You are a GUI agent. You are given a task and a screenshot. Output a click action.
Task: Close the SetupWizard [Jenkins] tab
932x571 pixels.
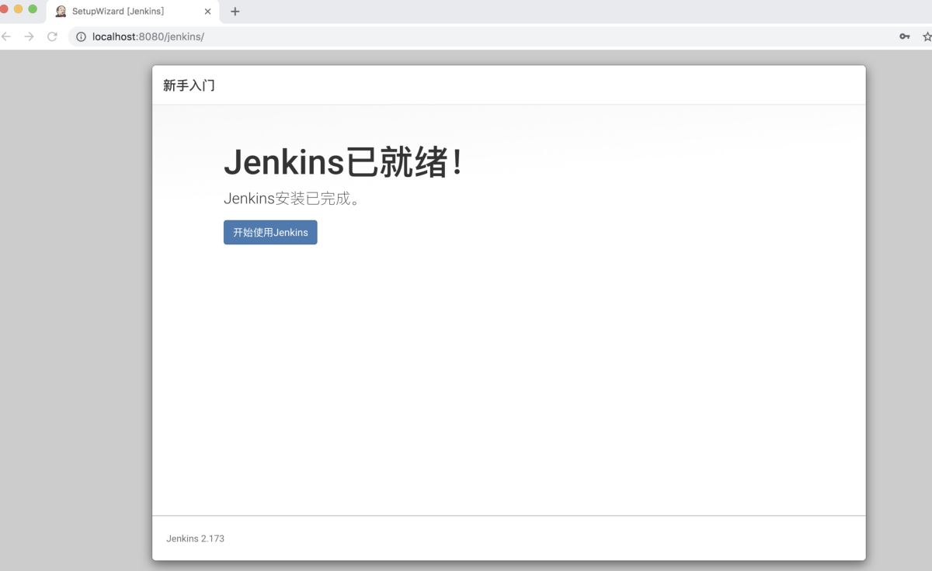click(x=207, y=12)
